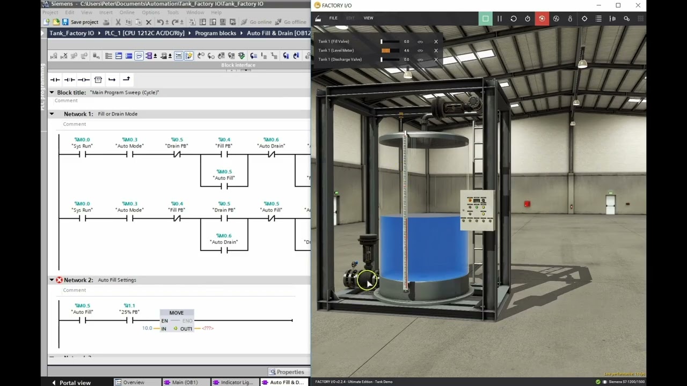Open the VIEW menu in Factory I/O
Image resolution: width=687 pixels, height=386 pixels.
[x=368, y=18]
